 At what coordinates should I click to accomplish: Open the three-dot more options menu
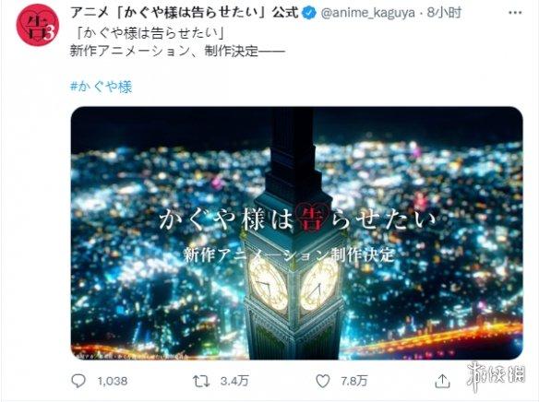pyautogui.click(x=515, y=13)
